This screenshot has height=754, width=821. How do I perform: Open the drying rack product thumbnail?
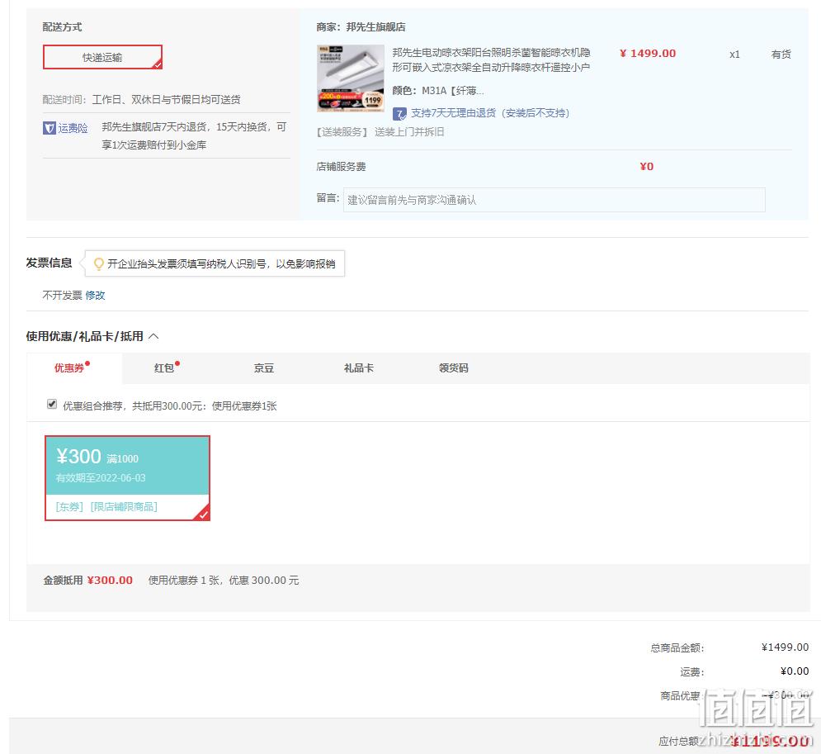(x=351, y=78)
